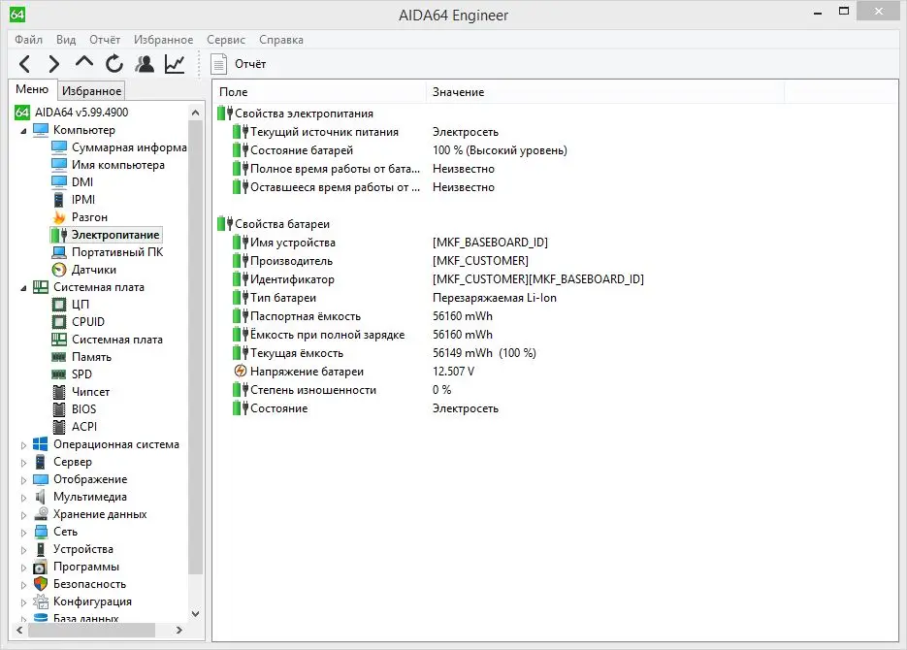The height and width of the screenshot is (650, 907).
Task: Switch to the Избранное tab in the sidebar
Action: coord(91,91)
